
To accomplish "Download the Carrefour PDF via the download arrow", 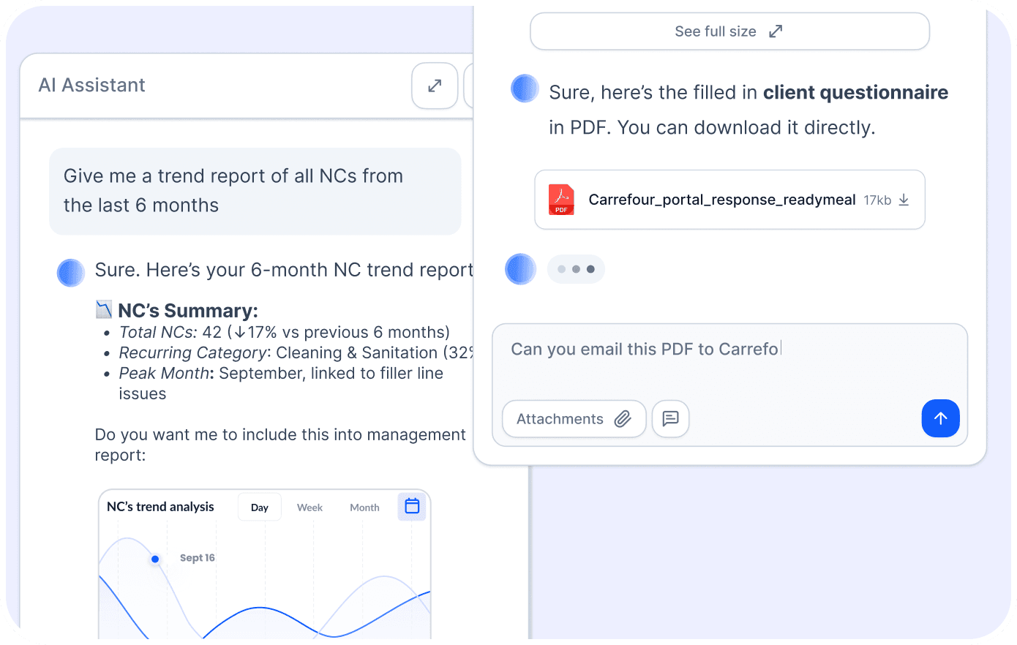I will [x=904, y=200].
